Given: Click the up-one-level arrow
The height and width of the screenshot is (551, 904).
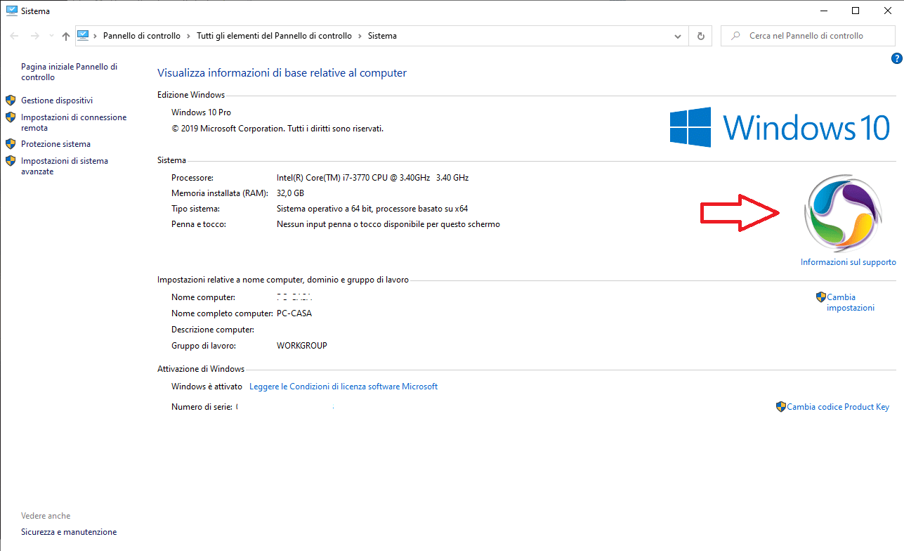Looking at the screenshot, I should pos(66,36).
